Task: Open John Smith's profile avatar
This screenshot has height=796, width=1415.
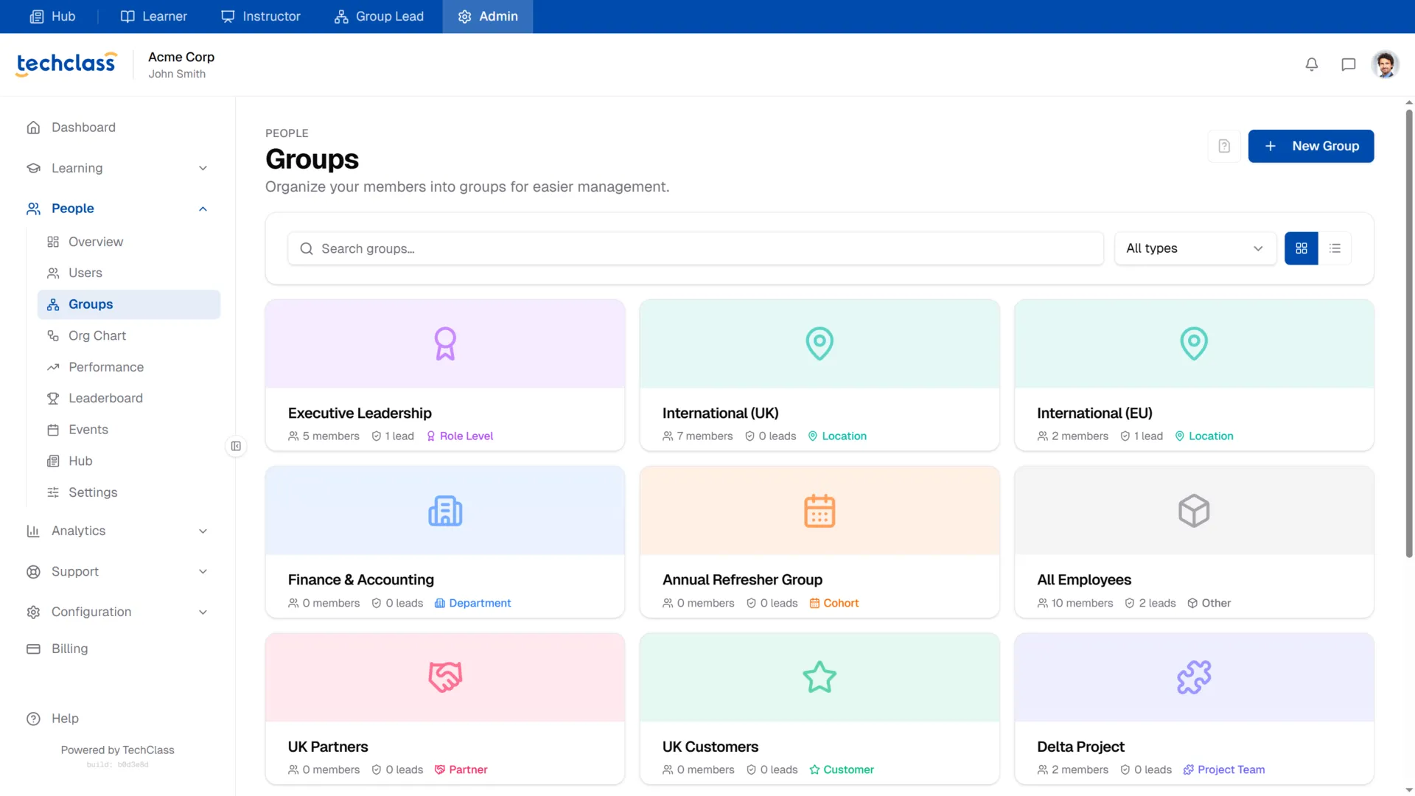Action: click(x=1386, y=65)
